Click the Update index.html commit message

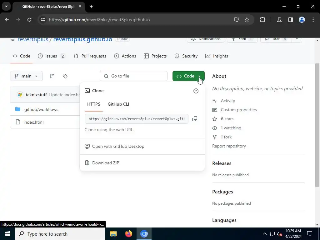pos(64,95)
